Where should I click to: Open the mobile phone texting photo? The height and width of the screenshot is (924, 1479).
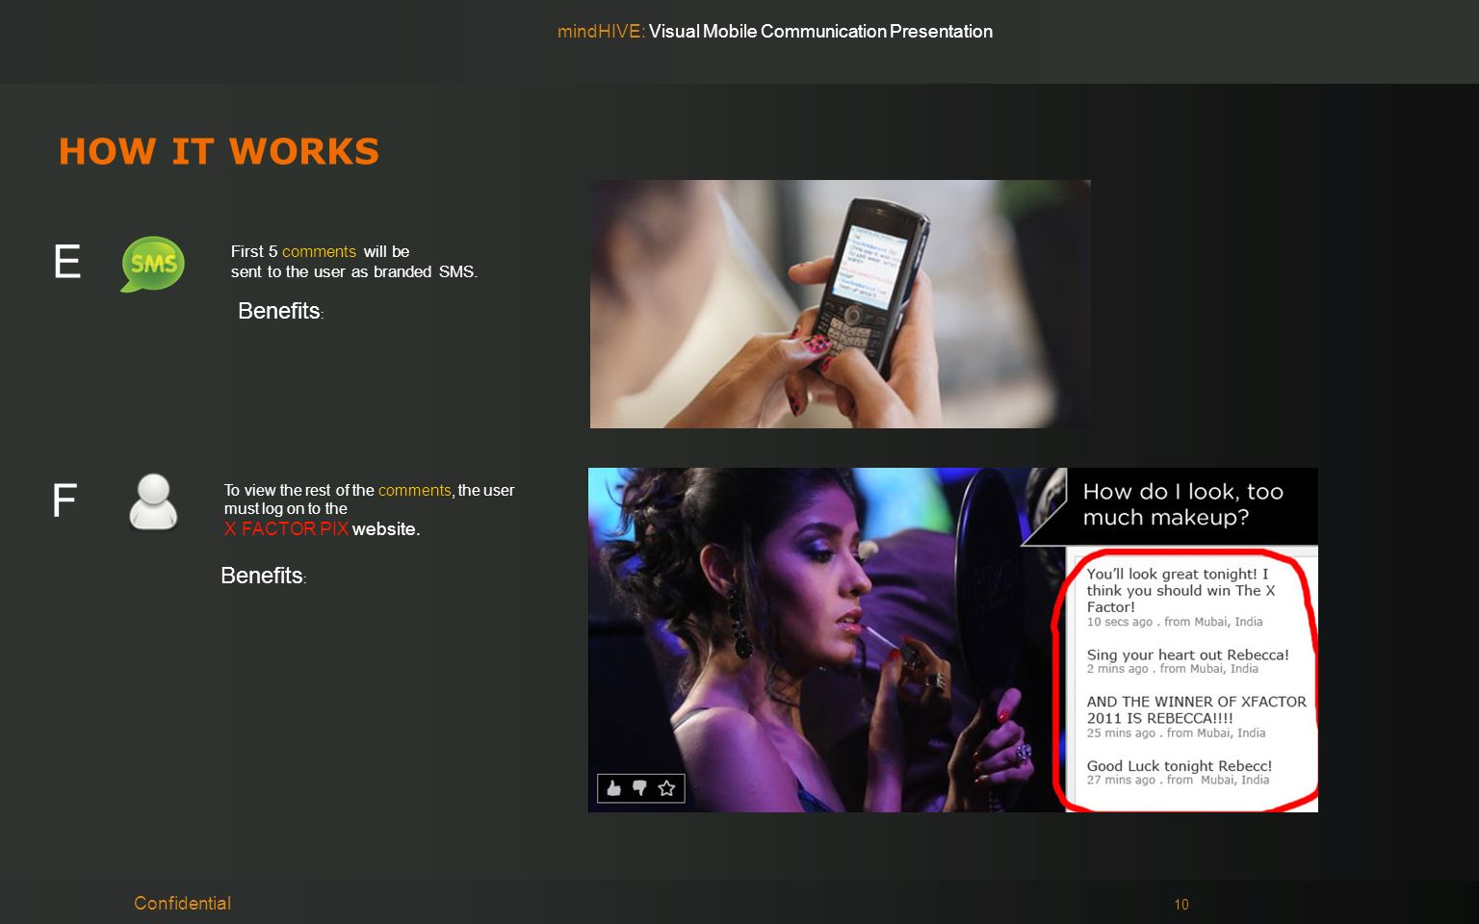841,304
